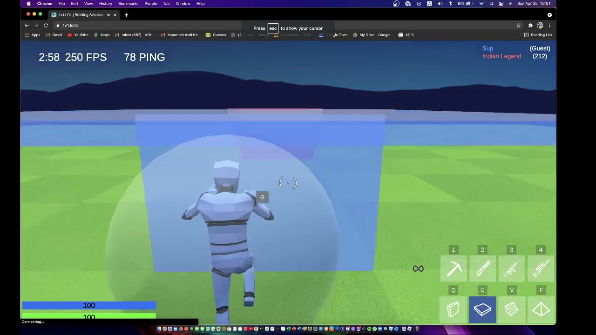Open the Classes bookmark

tap(216, 35)
